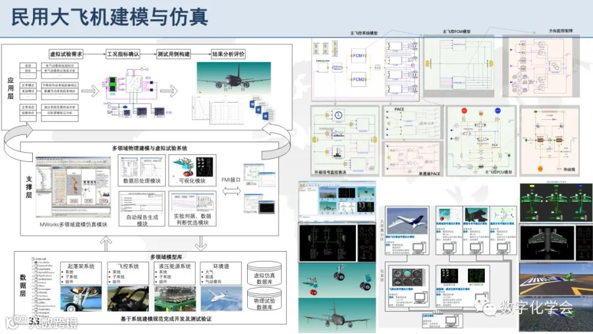Select the 环境谱 box
The image size is (593, 334).
click(x=221, y=273)
